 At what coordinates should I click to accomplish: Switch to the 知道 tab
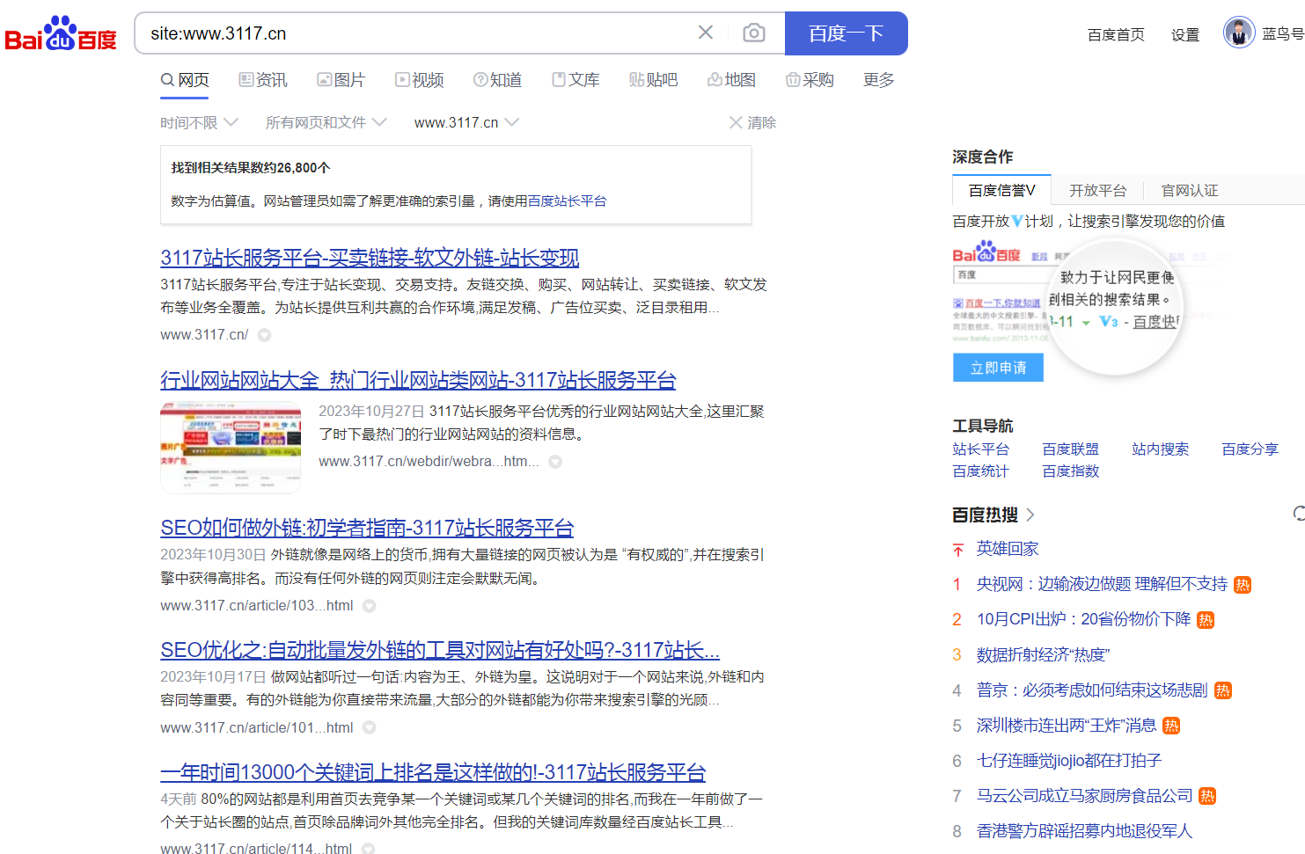point(497,80)
